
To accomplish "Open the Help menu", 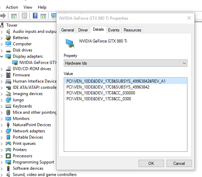I will pyautogui.click(x=42, y=7).
